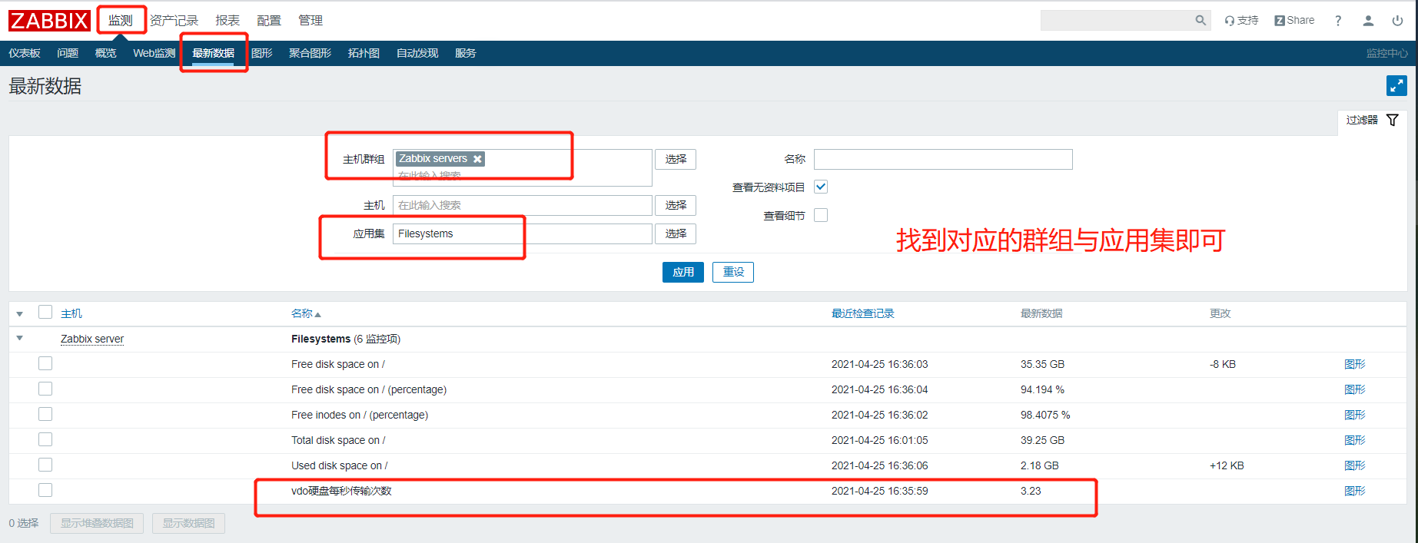
Task: Open 图形 graph link for Total disk space
Action: 1355,440
